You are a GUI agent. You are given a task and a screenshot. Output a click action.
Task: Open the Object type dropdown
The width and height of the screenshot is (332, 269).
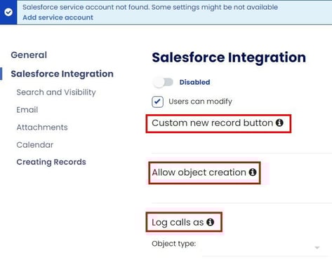click(265, 247)
